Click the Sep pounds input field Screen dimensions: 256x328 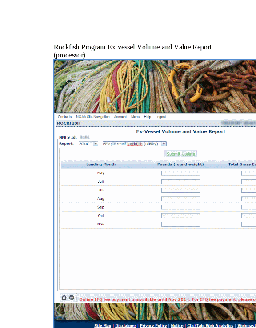coord(180,207)
